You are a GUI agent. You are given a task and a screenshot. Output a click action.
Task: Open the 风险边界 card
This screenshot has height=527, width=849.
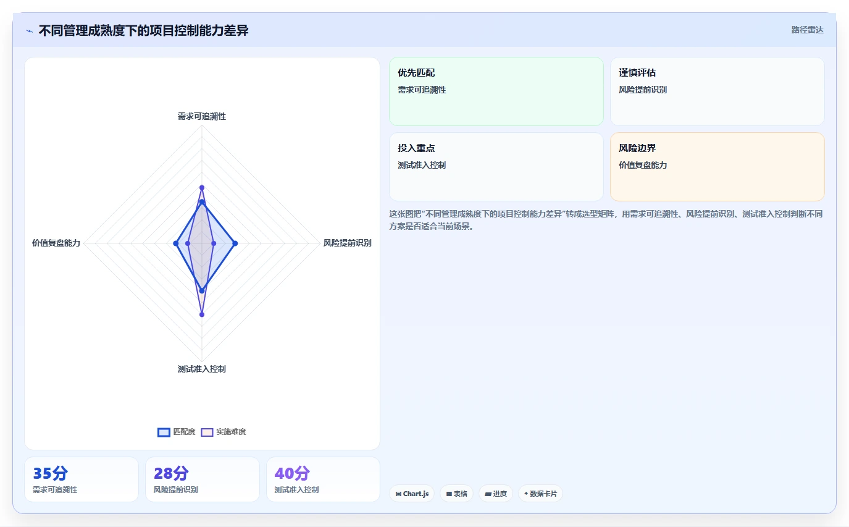pos(717,167)
